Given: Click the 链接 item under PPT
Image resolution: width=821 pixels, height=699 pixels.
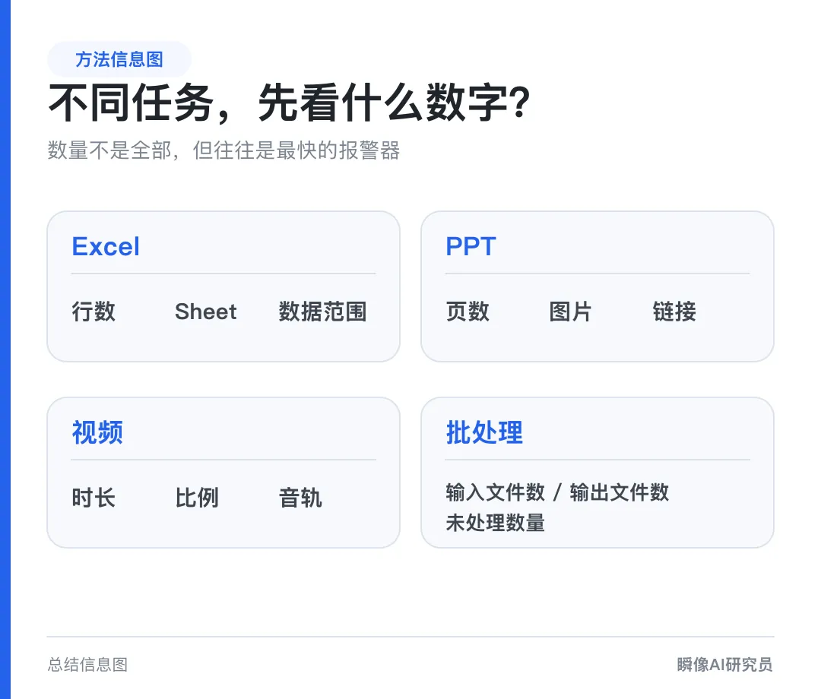Looking at the screenshot, I should tap(674, 312).
